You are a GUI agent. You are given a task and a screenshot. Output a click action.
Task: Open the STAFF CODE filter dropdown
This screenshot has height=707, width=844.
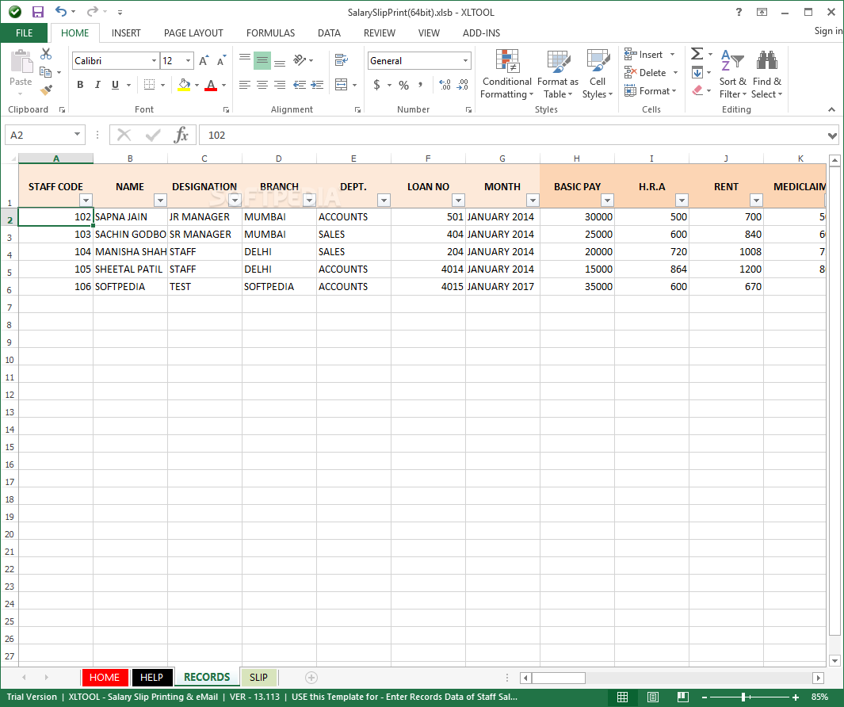[86, 201]
